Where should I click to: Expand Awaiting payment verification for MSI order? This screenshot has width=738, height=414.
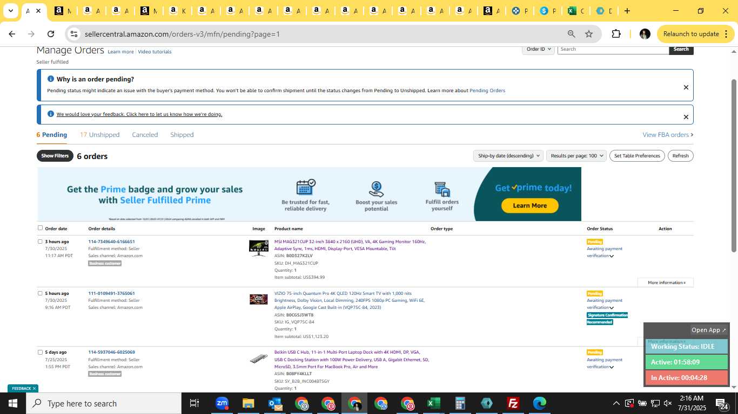pyautogui.click(x=611, y=256)
